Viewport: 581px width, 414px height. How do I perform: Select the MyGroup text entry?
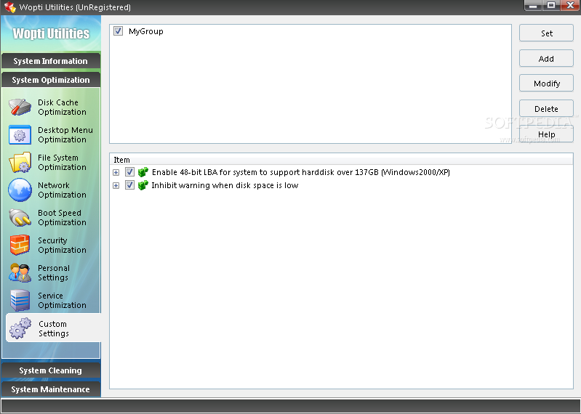[x=146, y=31]
